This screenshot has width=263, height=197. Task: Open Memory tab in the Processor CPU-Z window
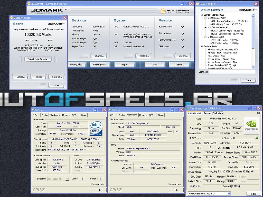click(x=66, y=115)
